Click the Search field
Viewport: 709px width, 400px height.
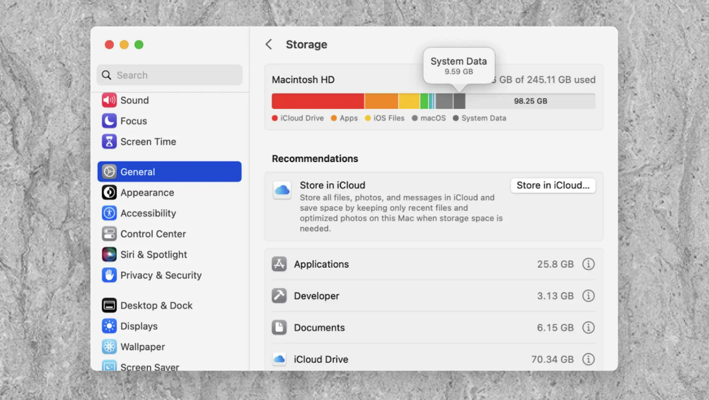[x=169, y=75]
